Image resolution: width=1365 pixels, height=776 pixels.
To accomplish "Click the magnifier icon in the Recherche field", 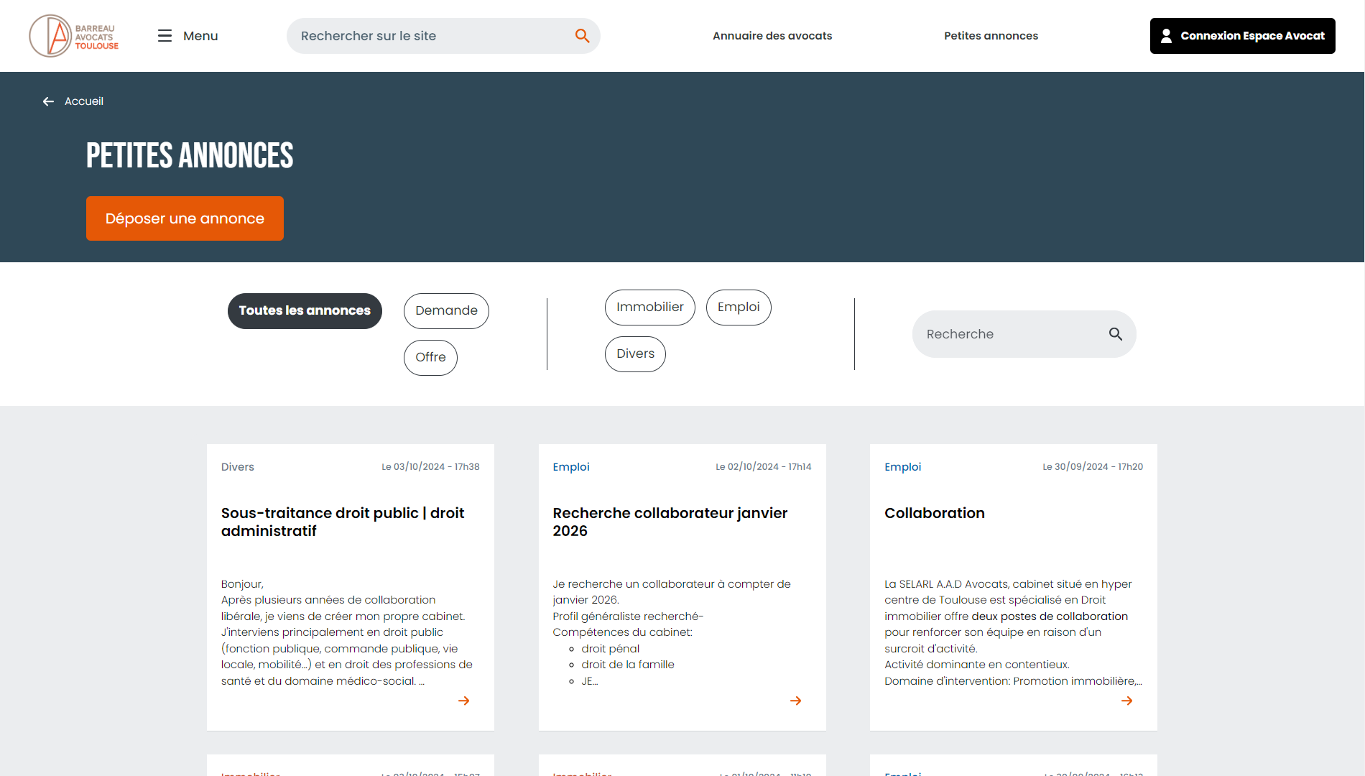I will tap(1115, 334).
